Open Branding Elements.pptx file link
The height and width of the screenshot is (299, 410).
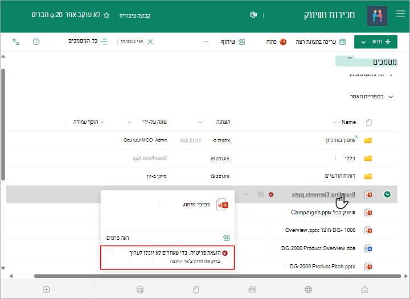click(323, 194)
